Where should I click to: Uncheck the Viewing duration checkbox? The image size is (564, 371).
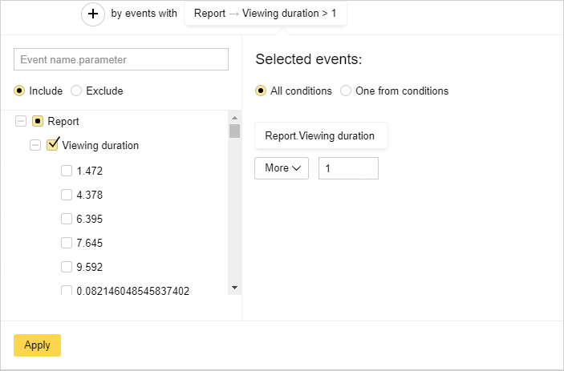pos(52,145)
